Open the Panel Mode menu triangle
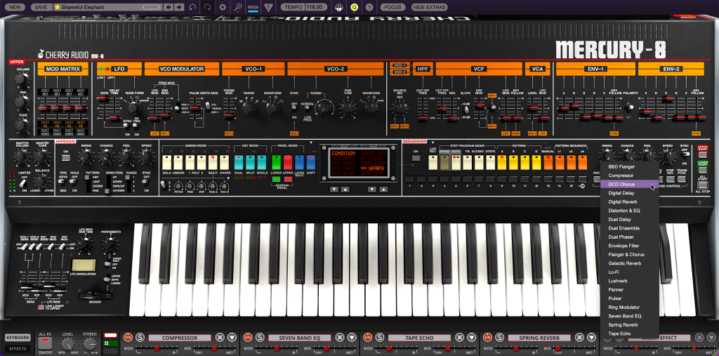This screenshot has width=719, height=356. click(x=310, y=143)
